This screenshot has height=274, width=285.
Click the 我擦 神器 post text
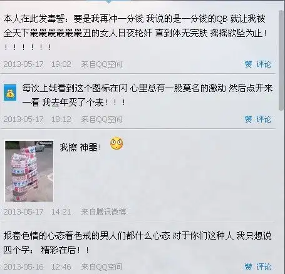pyautogui.click(x=81, y=148)
